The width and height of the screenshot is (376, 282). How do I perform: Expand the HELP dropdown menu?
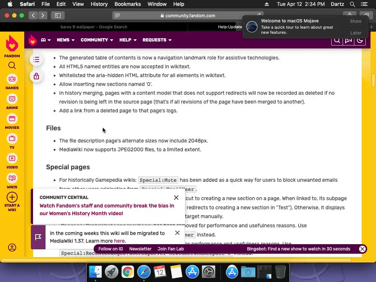pyautogui.click(x=128, y=40)
